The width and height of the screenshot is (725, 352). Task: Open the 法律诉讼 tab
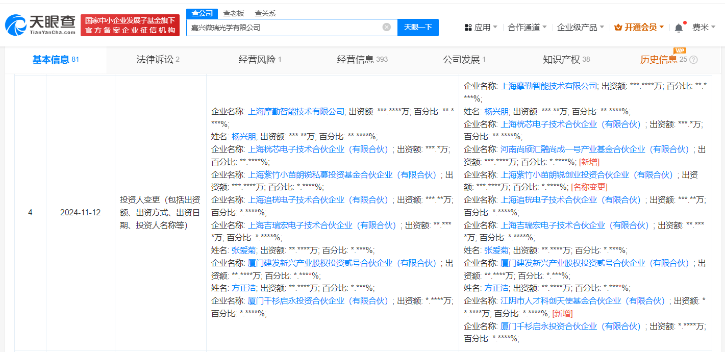158,60
